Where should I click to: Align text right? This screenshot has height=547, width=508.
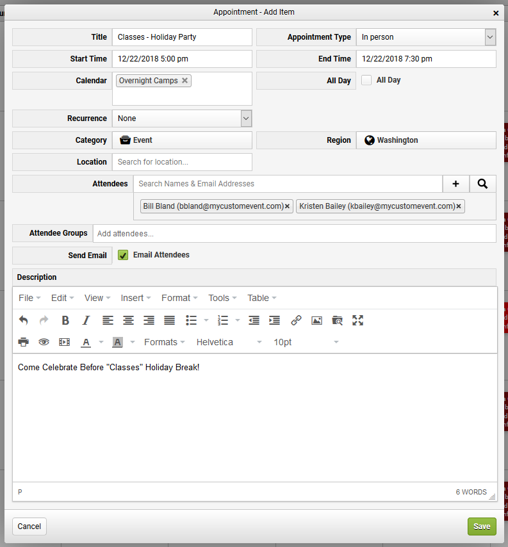pyautogui.click(x=149, y=320)
